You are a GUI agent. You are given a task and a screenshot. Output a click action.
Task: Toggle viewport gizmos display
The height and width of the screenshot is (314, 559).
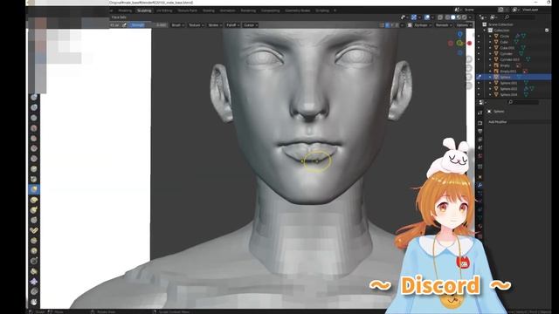(413, 17)
